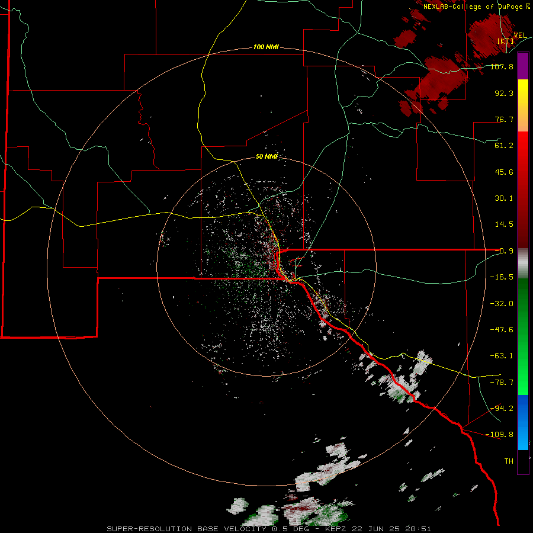
Task: Select the -32.0 scale value
Action: [x=502, y=304]
